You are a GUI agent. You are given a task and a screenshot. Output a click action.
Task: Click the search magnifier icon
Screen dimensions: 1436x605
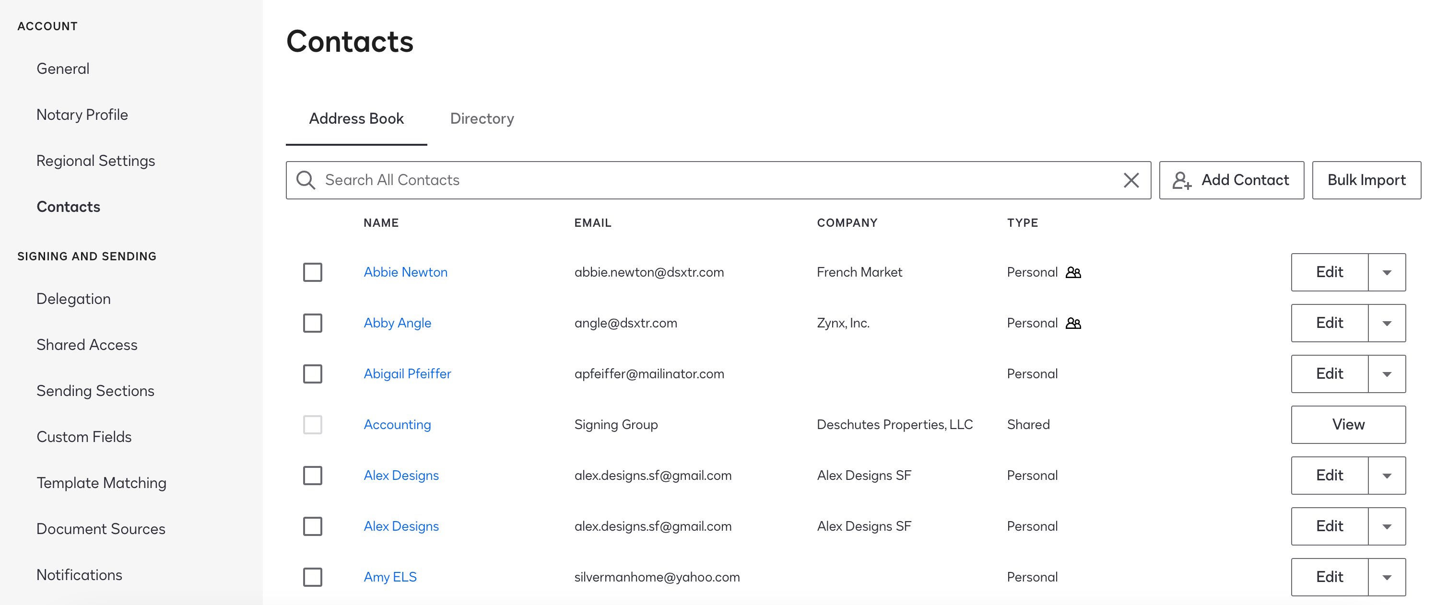click(x=306, y=180)
